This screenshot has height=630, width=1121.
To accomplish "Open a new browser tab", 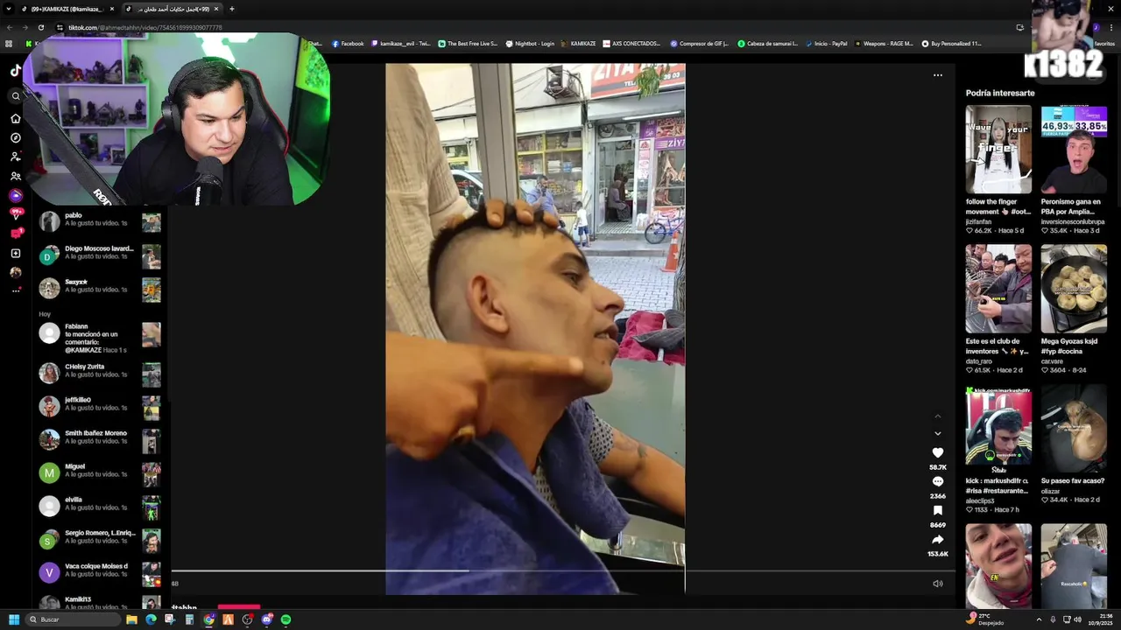I will pyautogui.click(x=231, y=9).
